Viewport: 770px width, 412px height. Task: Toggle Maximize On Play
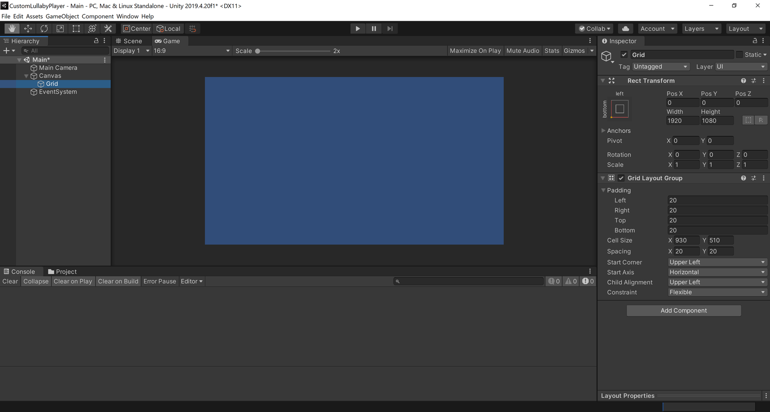[x=475, y=51]
